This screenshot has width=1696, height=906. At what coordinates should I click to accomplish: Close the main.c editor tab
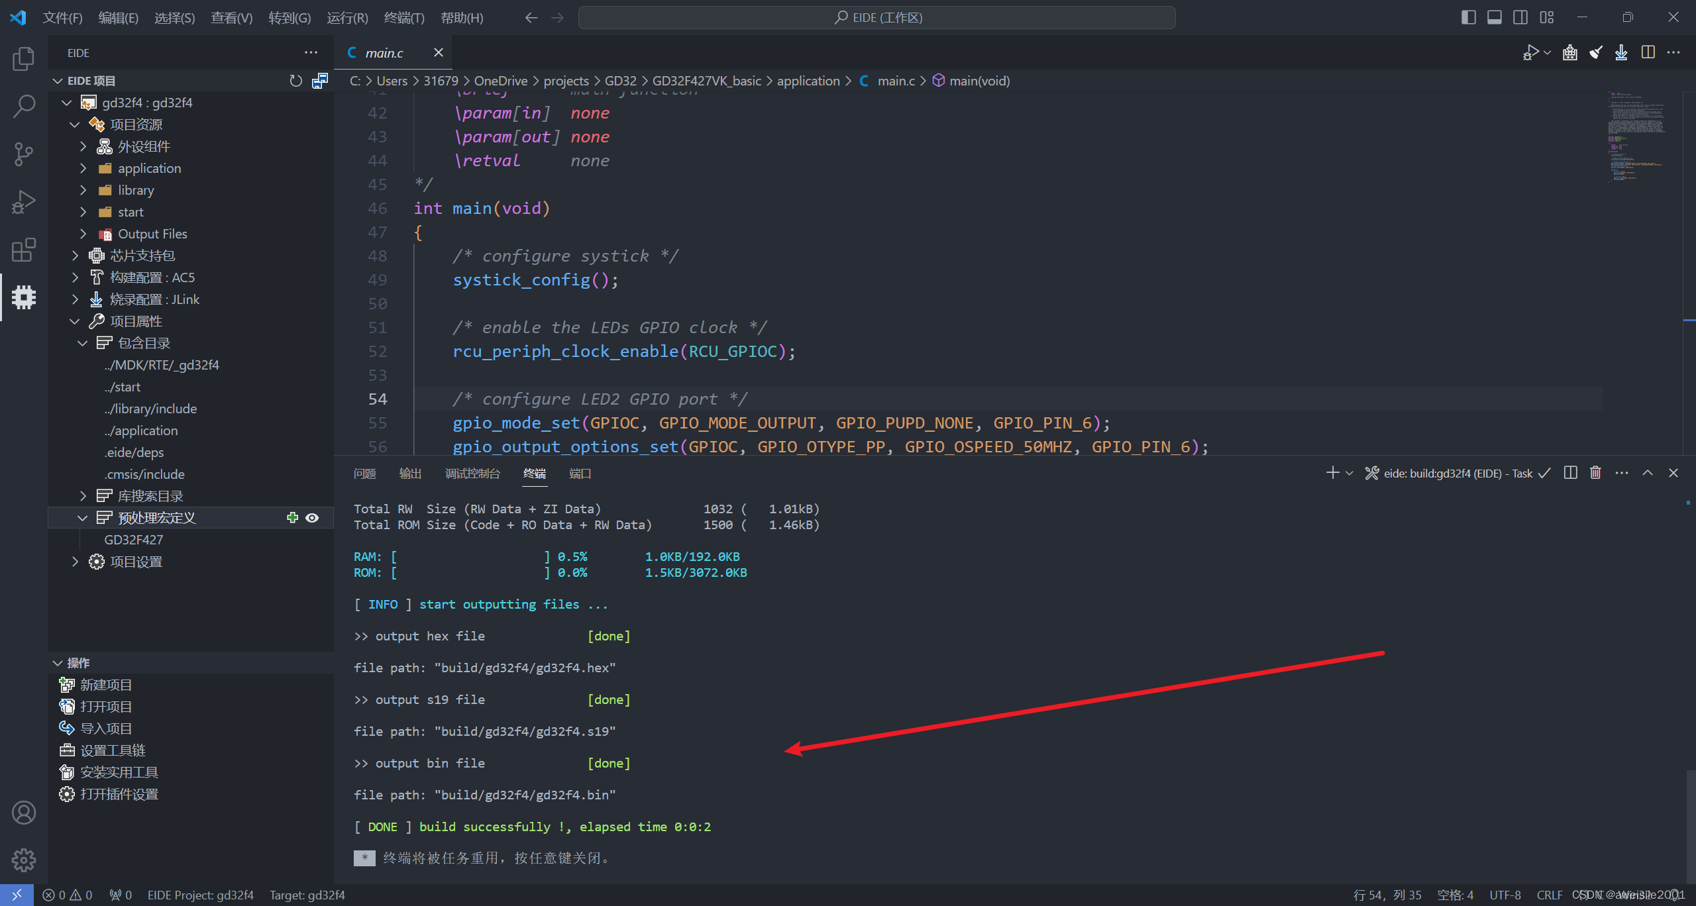[438, 52]
